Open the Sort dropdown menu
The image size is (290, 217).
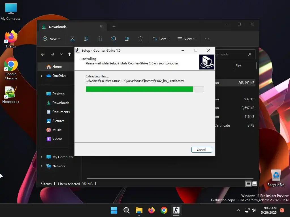click(x=161, y=39)
